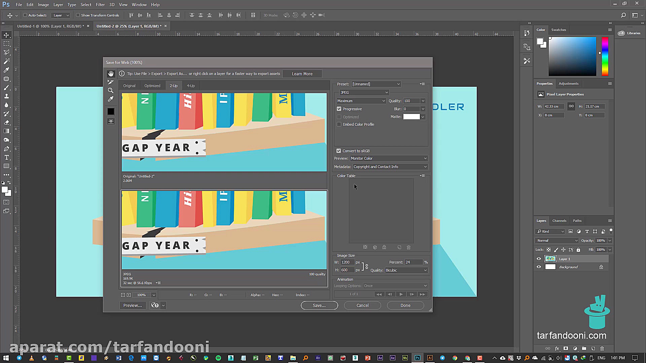This screenshot has width=646, height=363.
Task: Toggle slices visibility icon in dialog
Action: click(111, 121)
